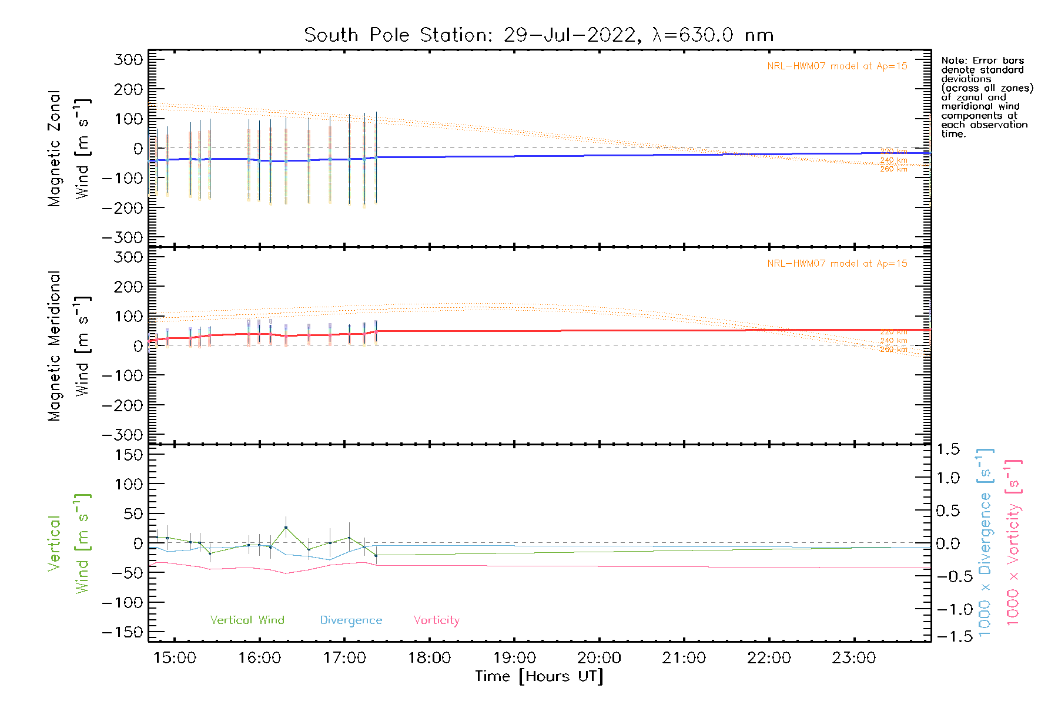The image size is (1058, 705).
Task: Click the South Pole Station plot title
Action: 538,35
